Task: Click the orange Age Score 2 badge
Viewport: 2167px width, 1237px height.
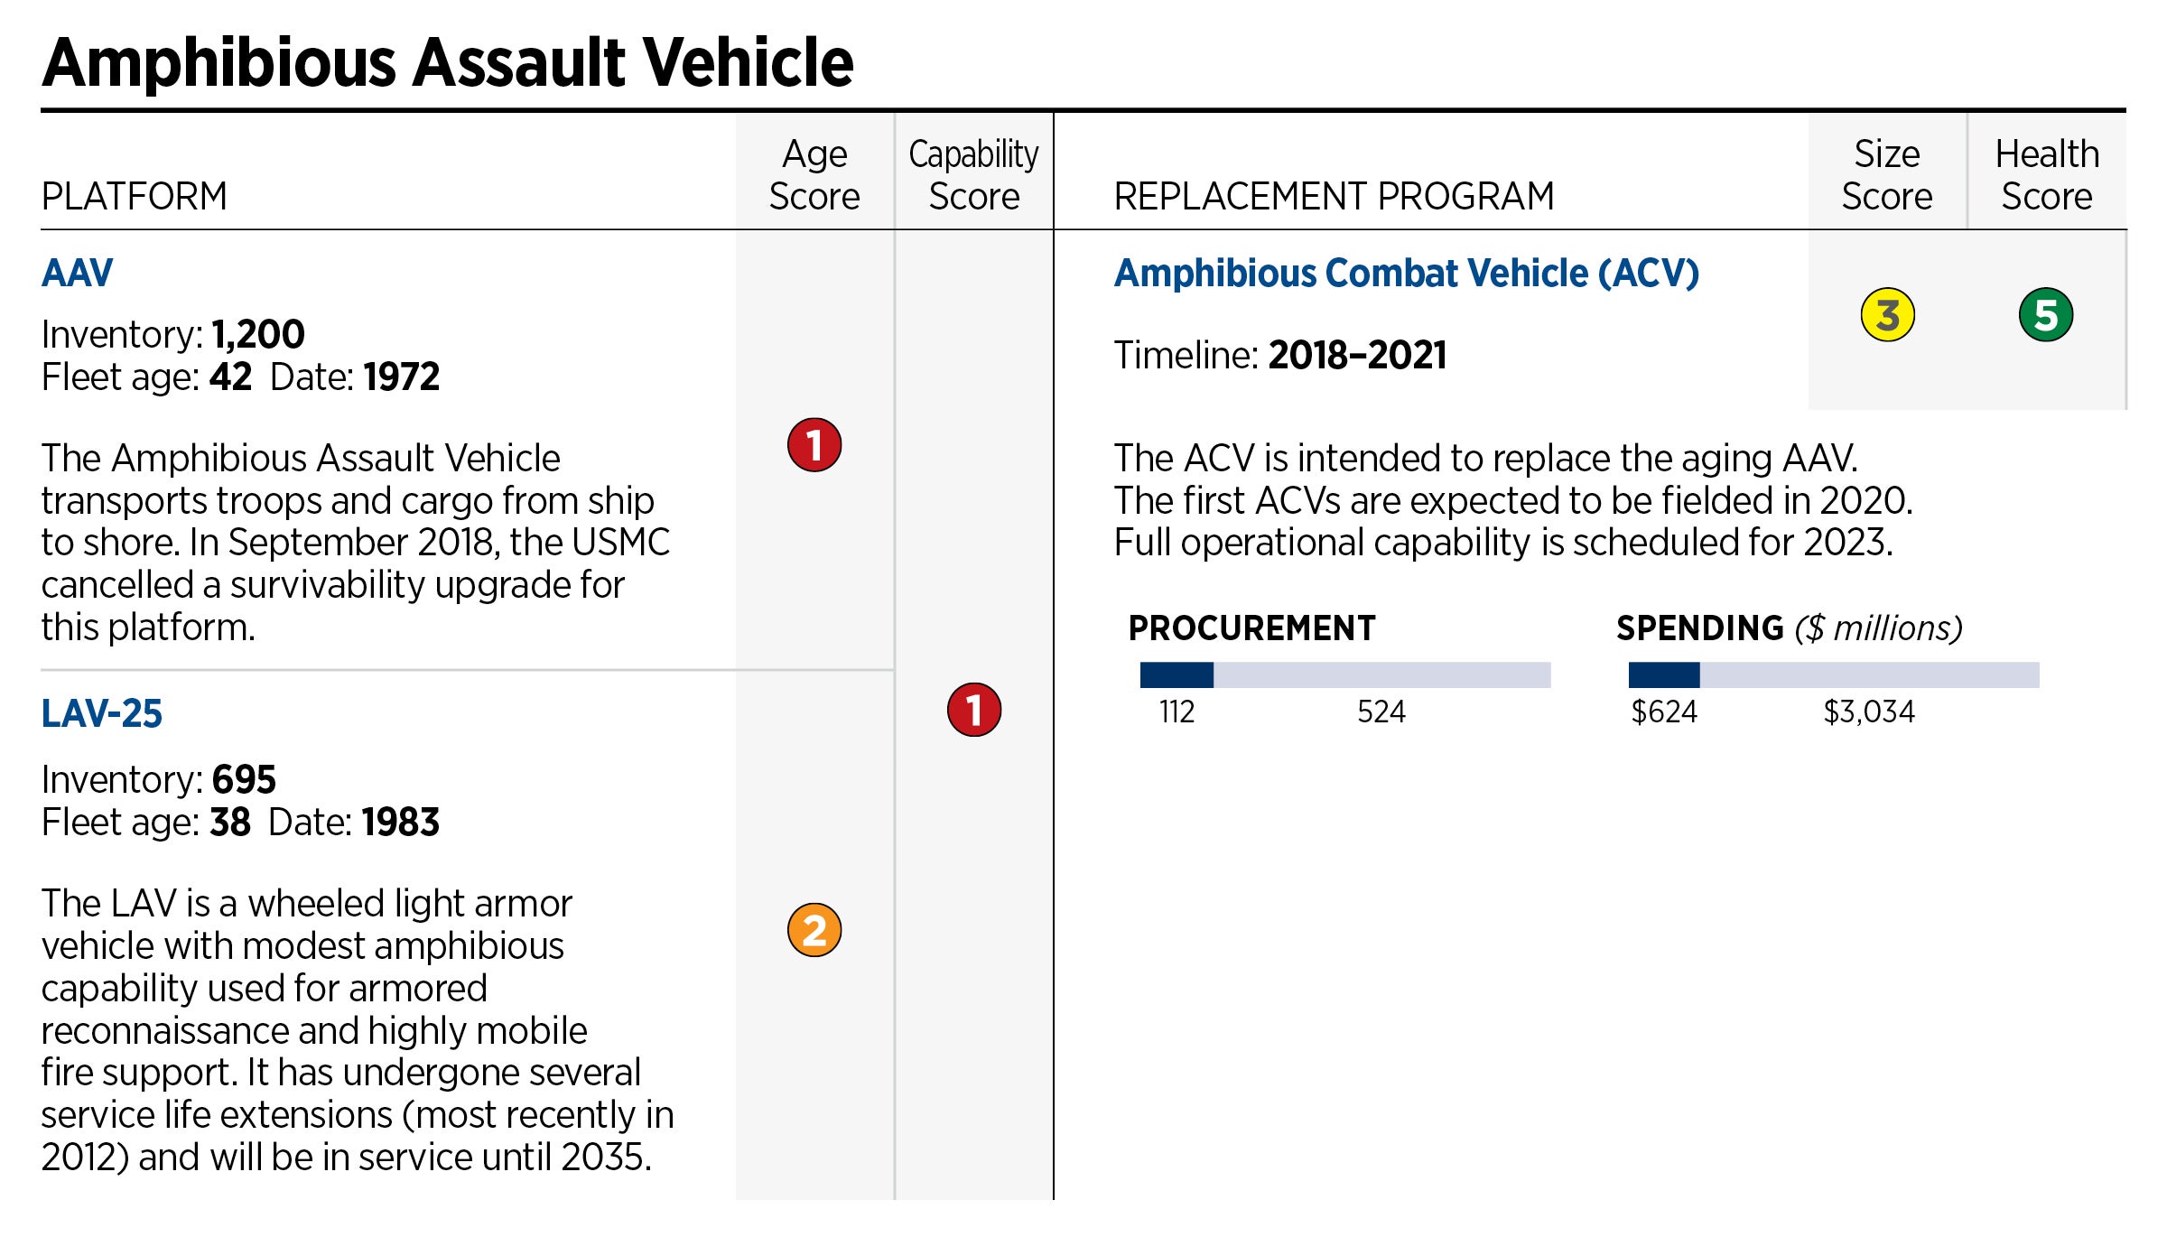Action: click(814, 930)
